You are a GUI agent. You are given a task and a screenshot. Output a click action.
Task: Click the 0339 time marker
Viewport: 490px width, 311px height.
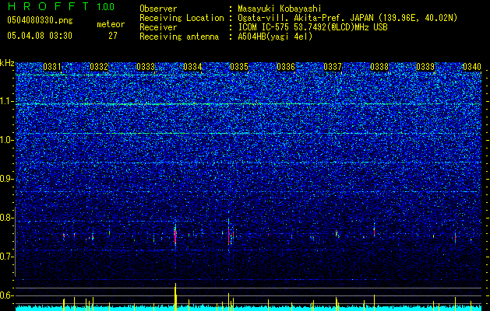(425, 67)
